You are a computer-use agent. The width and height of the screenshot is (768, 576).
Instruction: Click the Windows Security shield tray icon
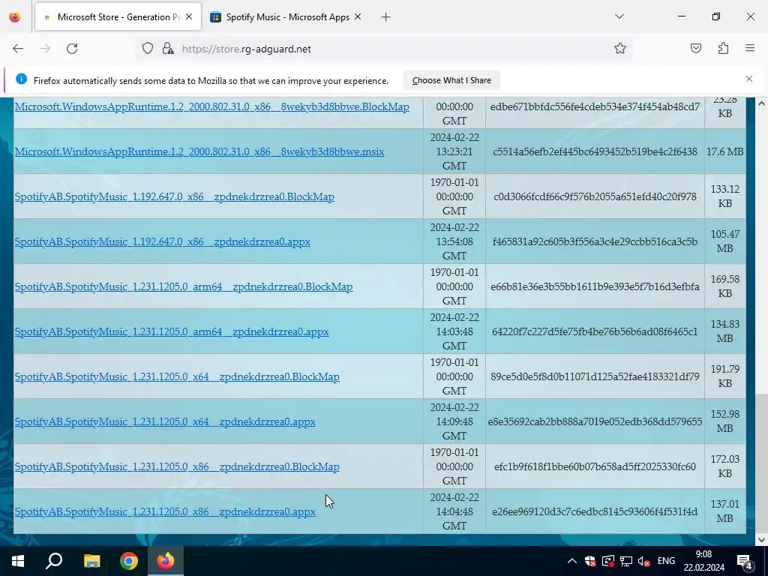click(x=590, y=561)
